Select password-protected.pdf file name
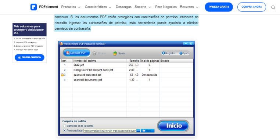Viewport: 280px width, 140px height. 87,75
